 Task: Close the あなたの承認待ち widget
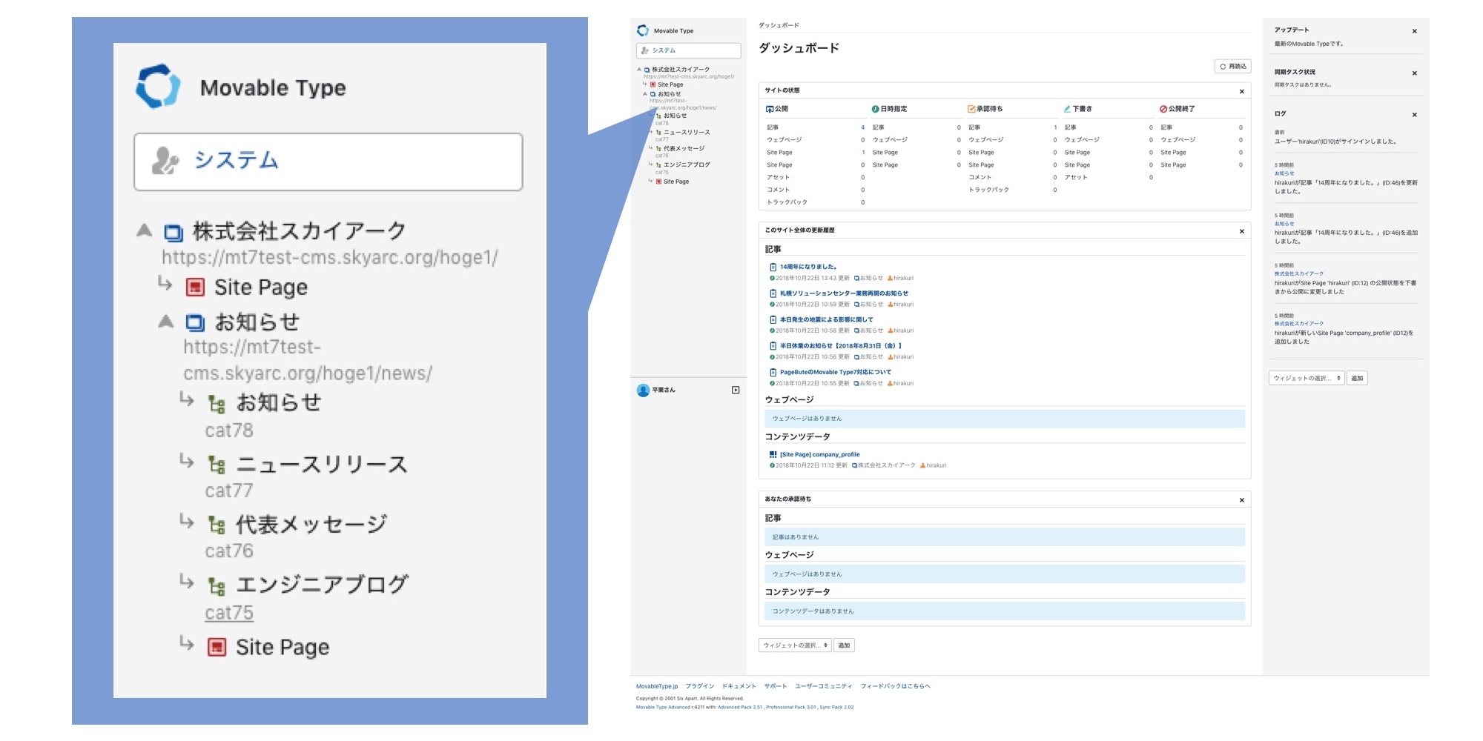1242,500
